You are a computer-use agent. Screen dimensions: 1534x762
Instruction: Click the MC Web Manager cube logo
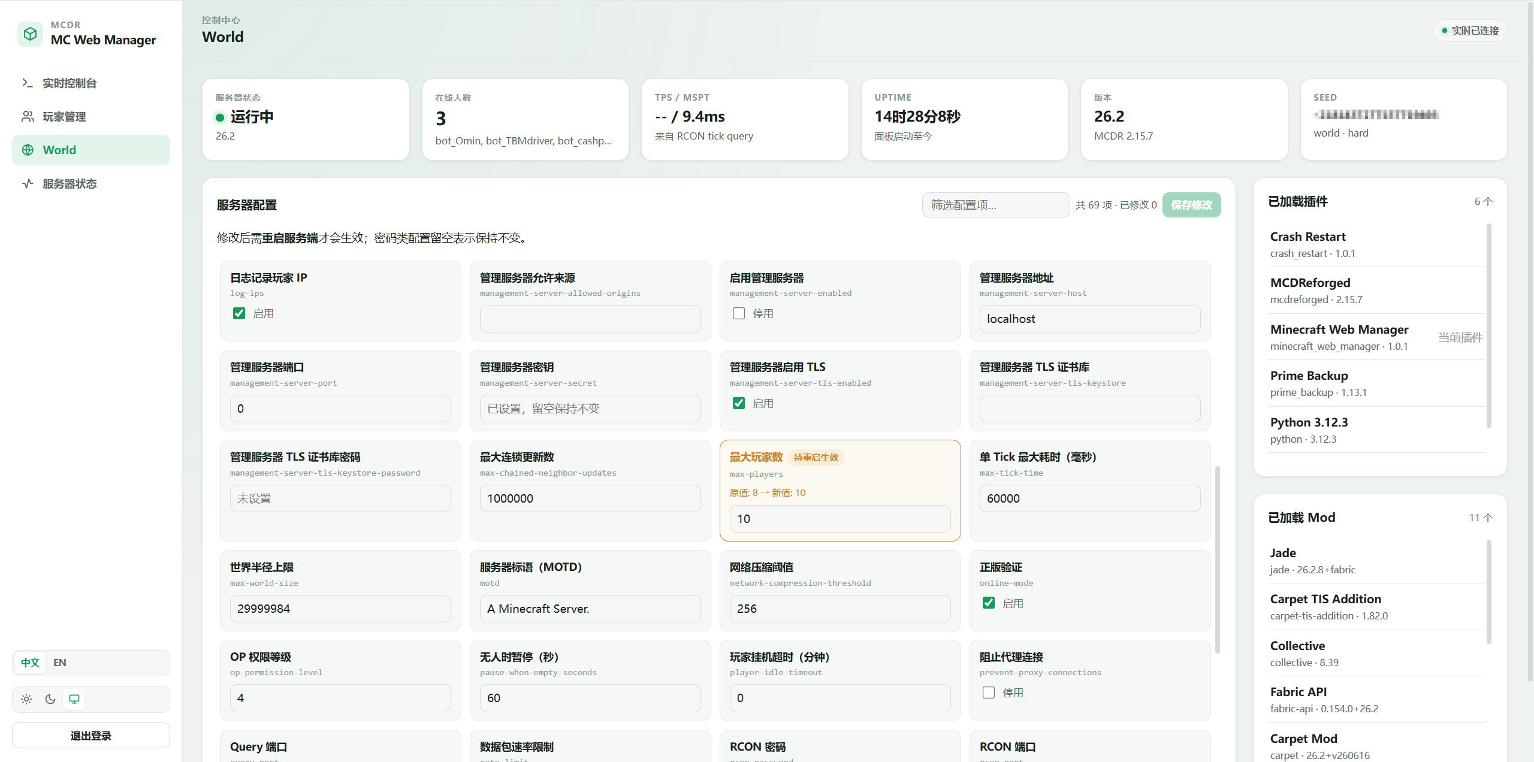30,34
